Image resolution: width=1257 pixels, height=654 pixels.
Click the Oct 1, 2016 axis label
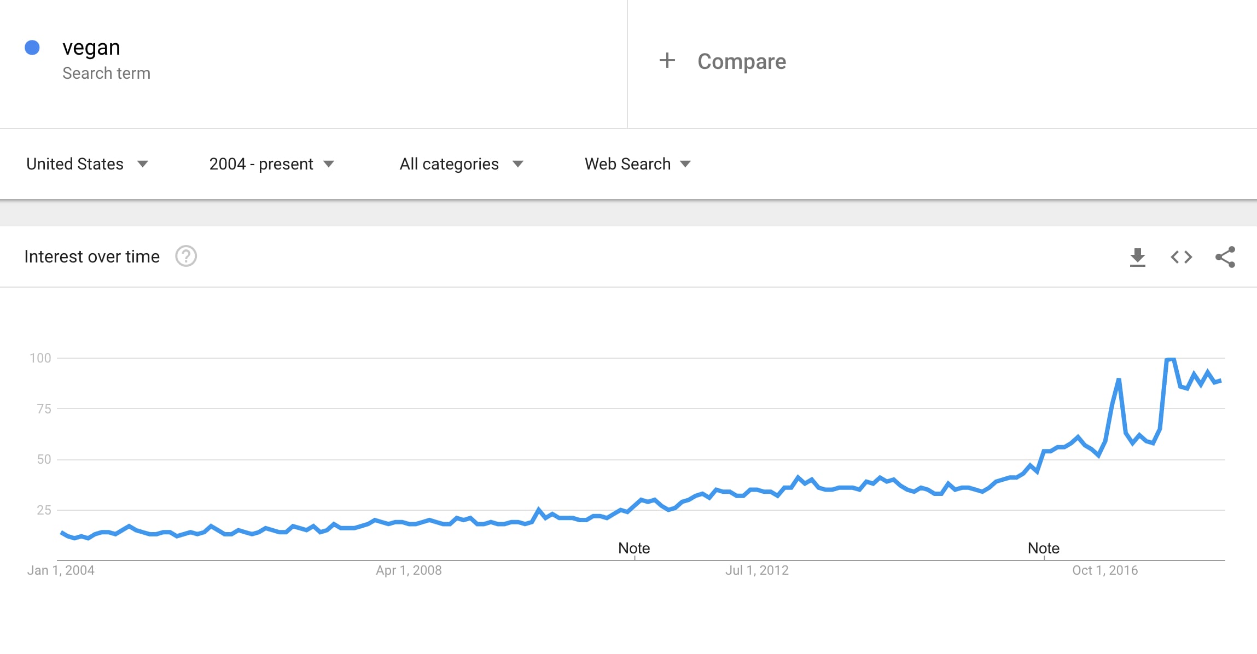point(1105,570)
